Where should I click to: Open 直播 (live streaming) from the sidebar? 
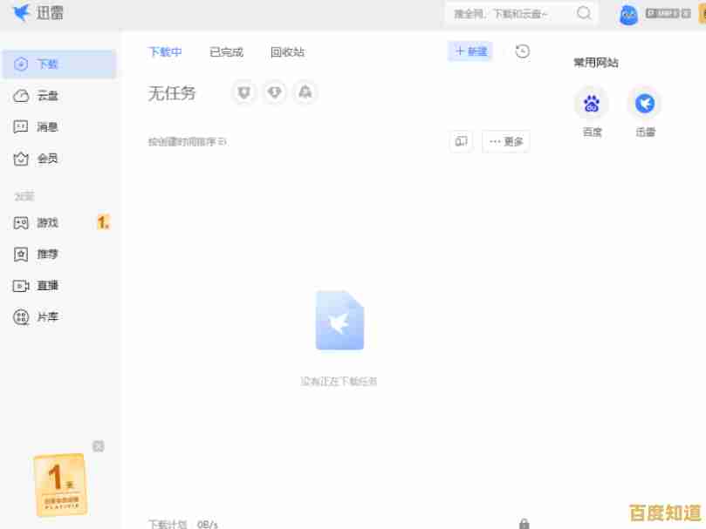(52, 285)
